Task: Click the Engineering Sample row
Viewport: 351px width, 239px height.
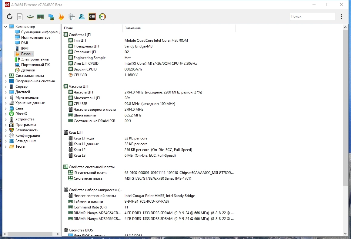Action: [x=149, y=57]
